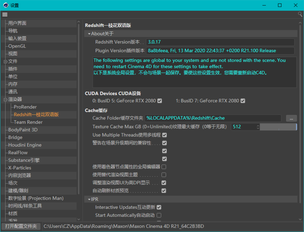304x232 pixels.
Task: Toggle 调整渲染视图UI为高DPI显示 checkbox
Action: click(x=164, y=183)
